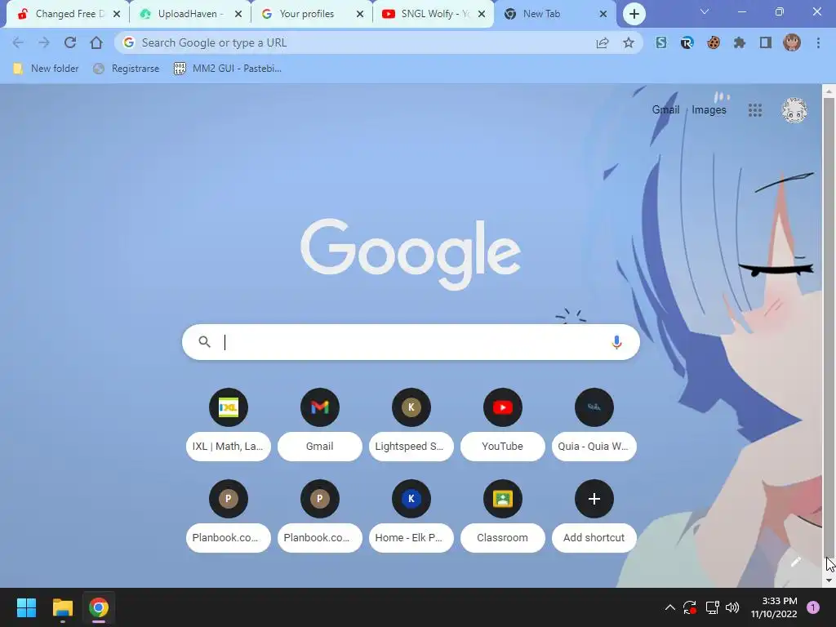Open the Classroom shortcut

[502, 516]
